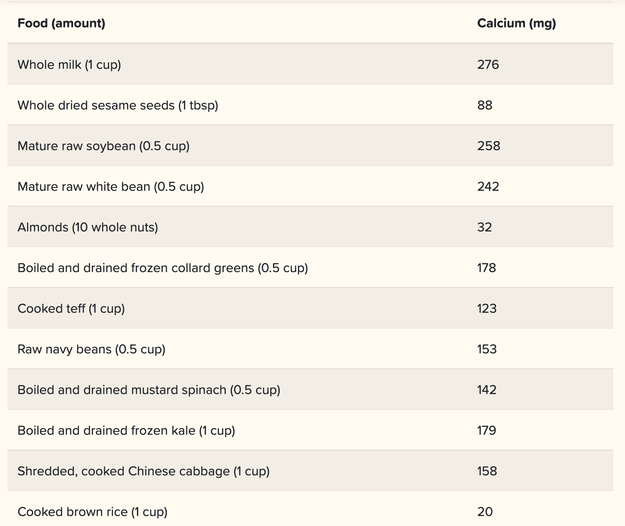Viewport: 625px width, 526px height.
Task: Click "Almonds (10 whole nuts)" cell
Action: click(88, 227)
